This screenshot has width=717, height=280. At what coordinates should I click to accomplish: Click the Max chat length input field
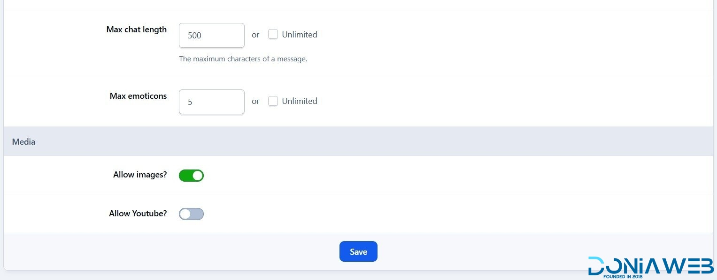click(x=211, y=35)
